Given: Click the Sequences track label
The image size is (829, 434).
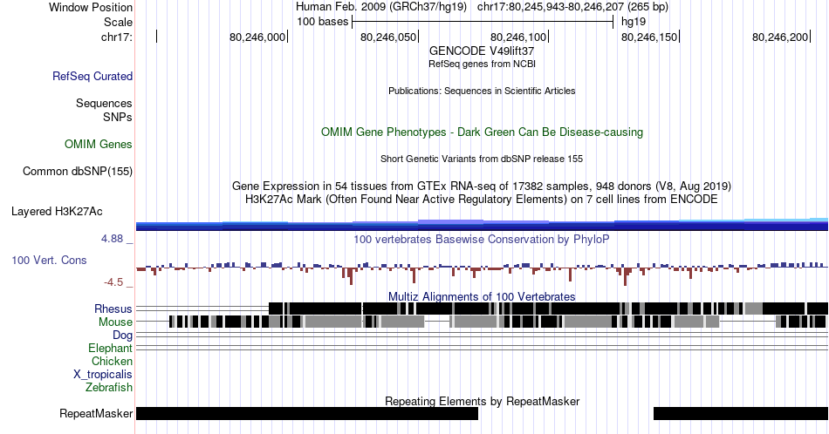Looking at the screenshot, I should pyautogui.click(x=104, y=103).
